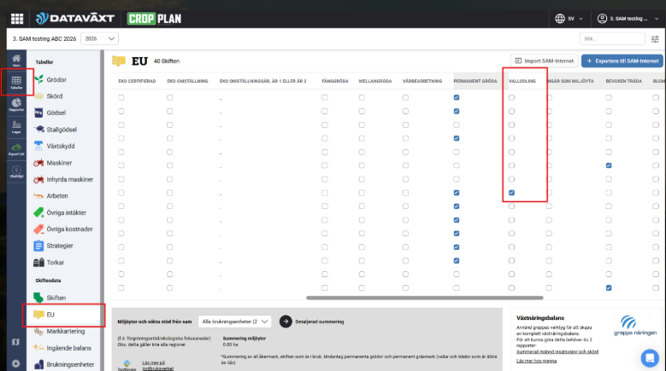Expand the Alla brukningsenheter dropdown
The width and height of the screenshot is (666, 371).
click(233, 322)
